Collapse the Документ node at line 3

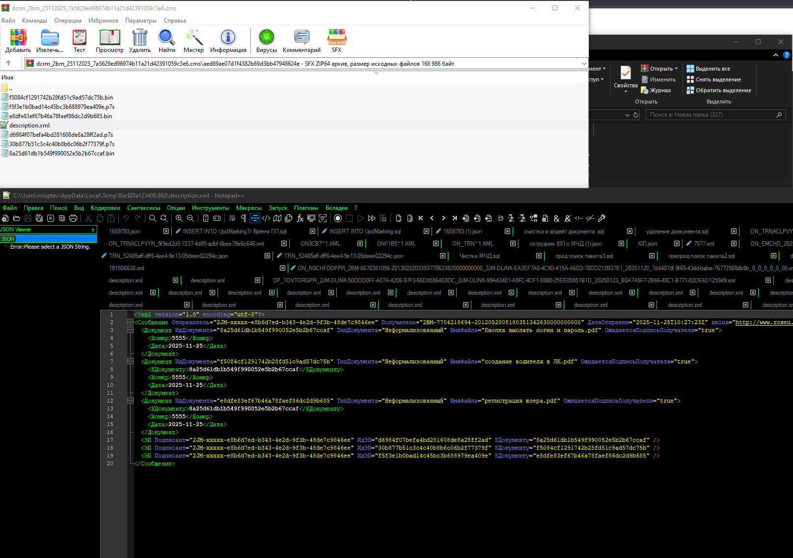(x=130, y=330)
